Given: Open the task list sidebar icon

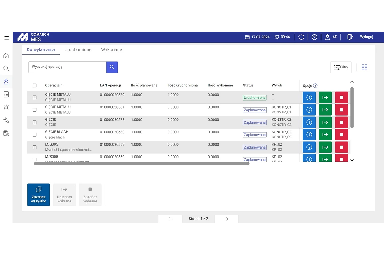Looking at the screenshot, I should click(x=6, y=94).
